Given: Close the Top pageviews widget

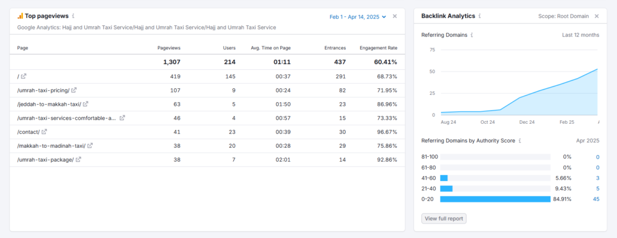Looking at the screenshot, I should [395, 16].
